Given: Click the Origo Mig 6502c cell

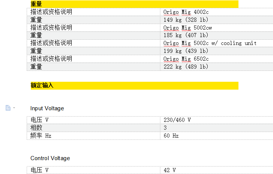Looking at the screenshot, I should (186, 59).
